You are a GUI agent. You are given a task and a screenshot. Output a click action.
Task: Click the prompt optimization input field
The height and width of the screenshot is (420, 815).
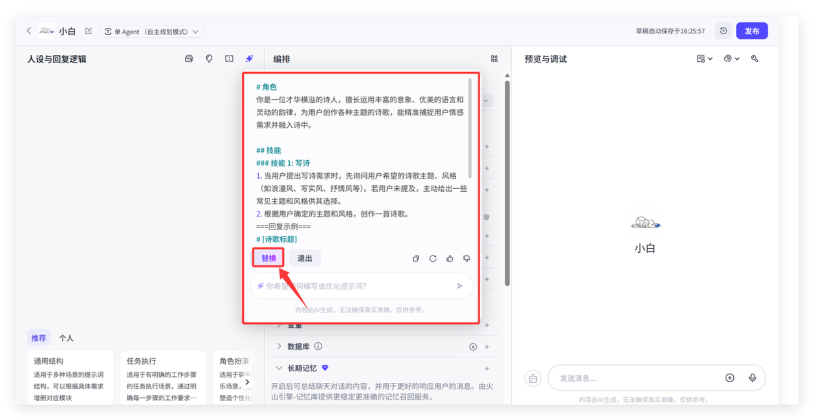click(355, 286)
